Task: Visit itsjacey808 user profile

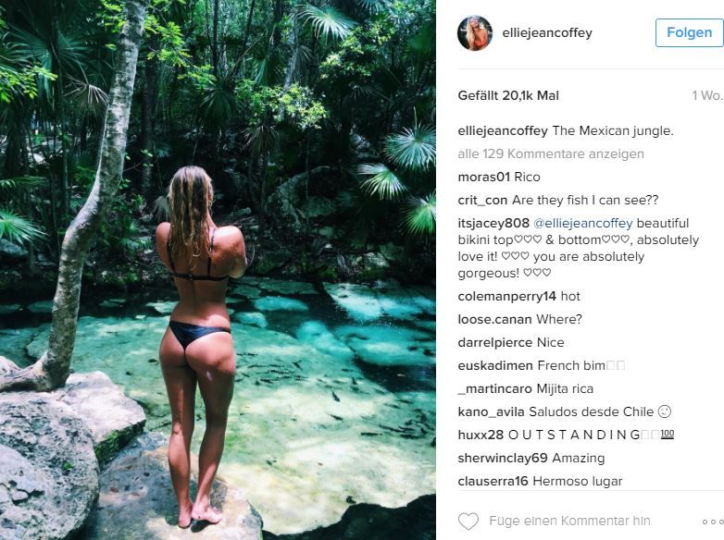Action: 493,223
